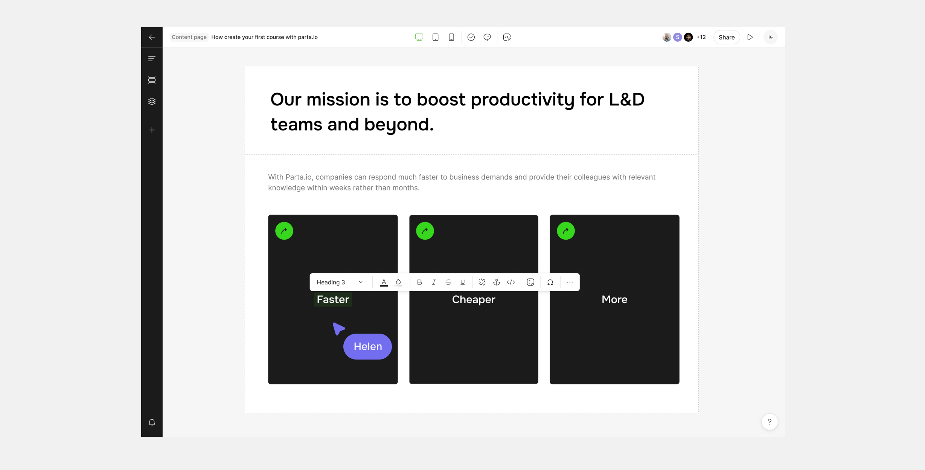925x470 pixels.
Task: Collapse the right panel arrow icon
Action: [771, 37]
